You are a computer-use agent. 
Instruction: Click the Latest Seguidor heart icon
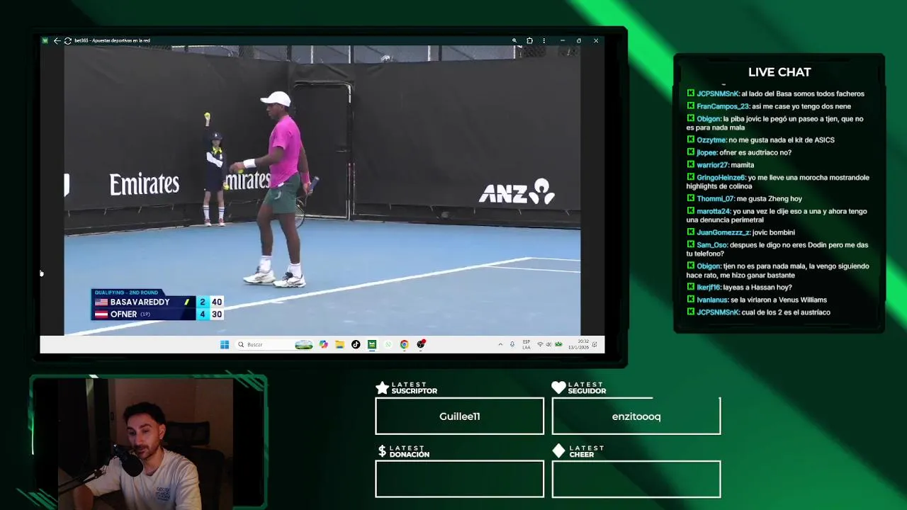point(558,387)
